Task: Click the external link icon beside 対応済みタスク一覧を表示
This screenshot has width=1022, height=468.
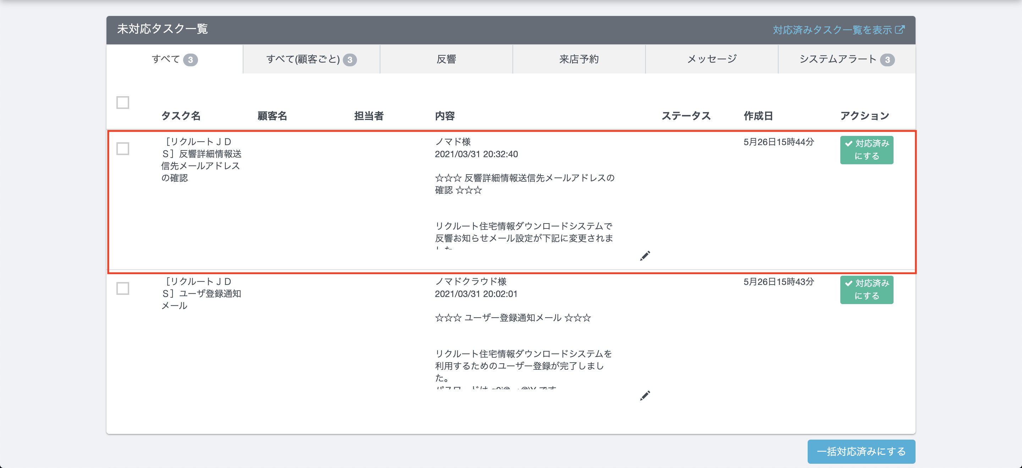Action: pyautogui.click(x=900, y=30)
